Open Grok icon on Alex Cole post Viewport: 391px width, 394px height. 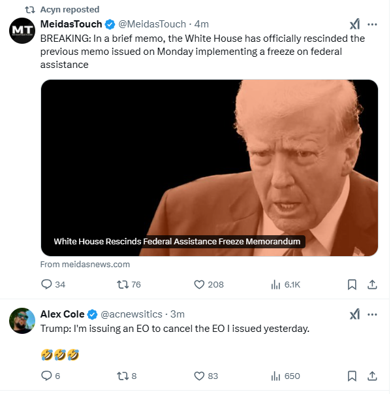click(354, 314)
